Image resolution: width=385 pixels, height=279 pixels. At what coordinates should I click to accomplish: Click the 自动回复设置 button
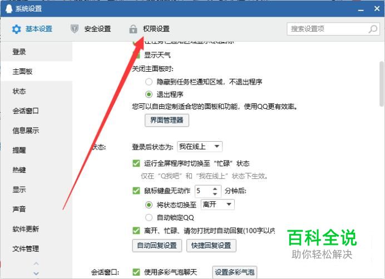click(x=157, y=246)
